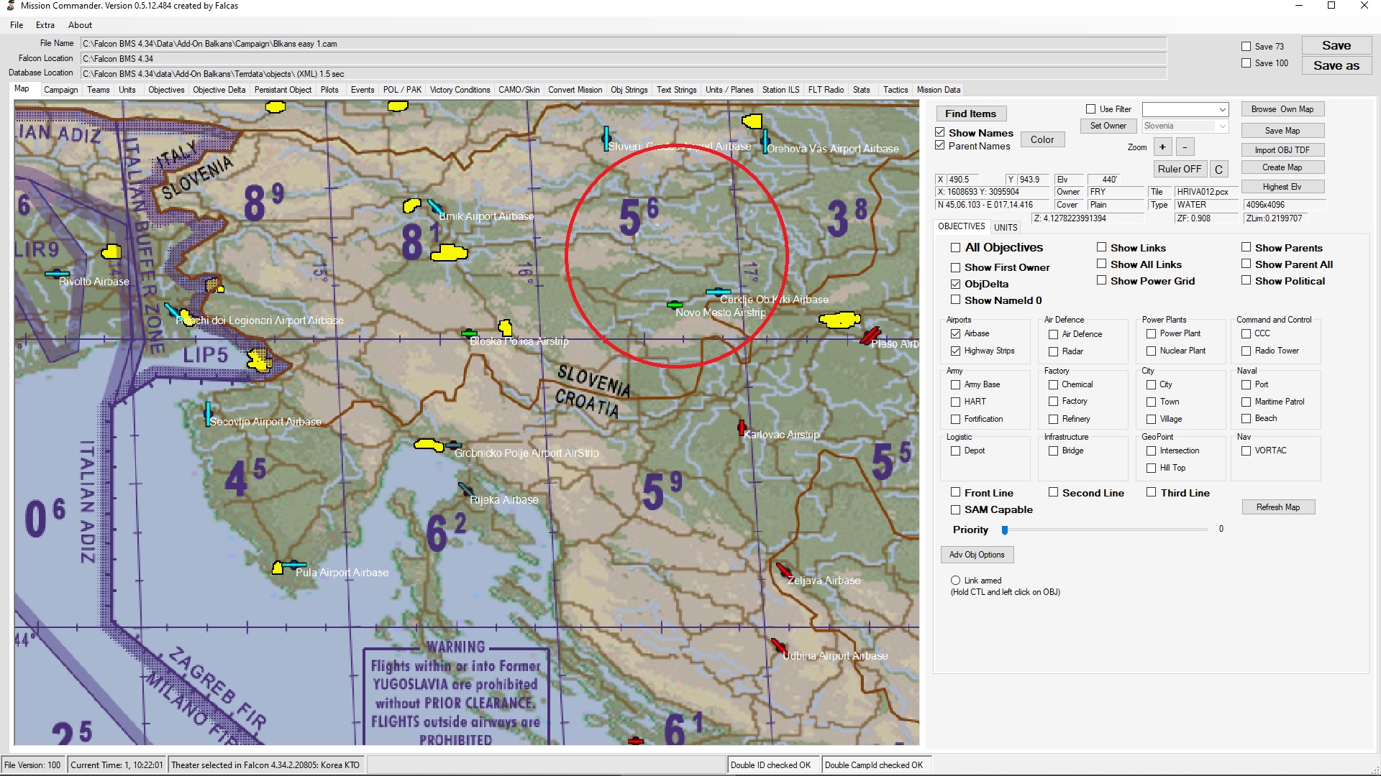
Task: Click the Rivolto Airbase map marker
Action: coord(57,274)
